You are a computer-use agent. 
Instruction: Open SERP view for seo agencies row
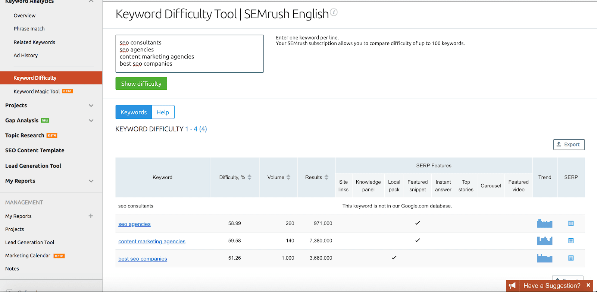click(x=571, y=223)
